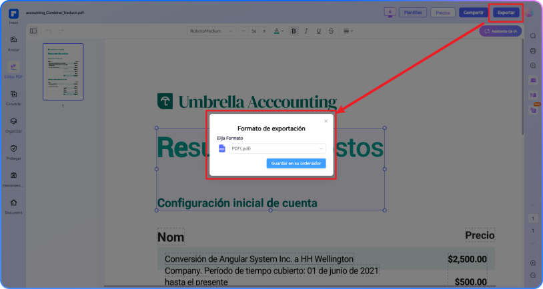Click Guardar en su ordenador button

[x=296, y=163]
